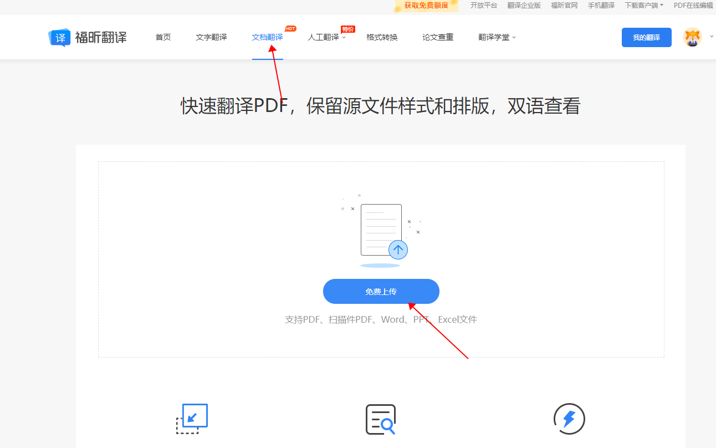The image size is (716, 448).
Task: Click the 福昕翻译 logo icon
Action: tap(60, 37)
